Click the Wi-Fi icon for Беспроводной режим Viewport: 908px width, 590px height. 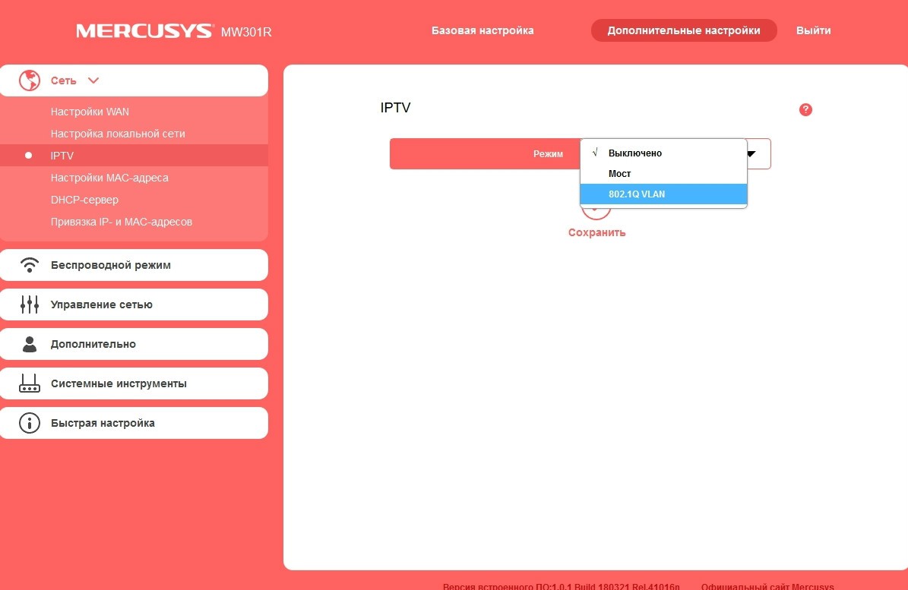pos(30,265)
